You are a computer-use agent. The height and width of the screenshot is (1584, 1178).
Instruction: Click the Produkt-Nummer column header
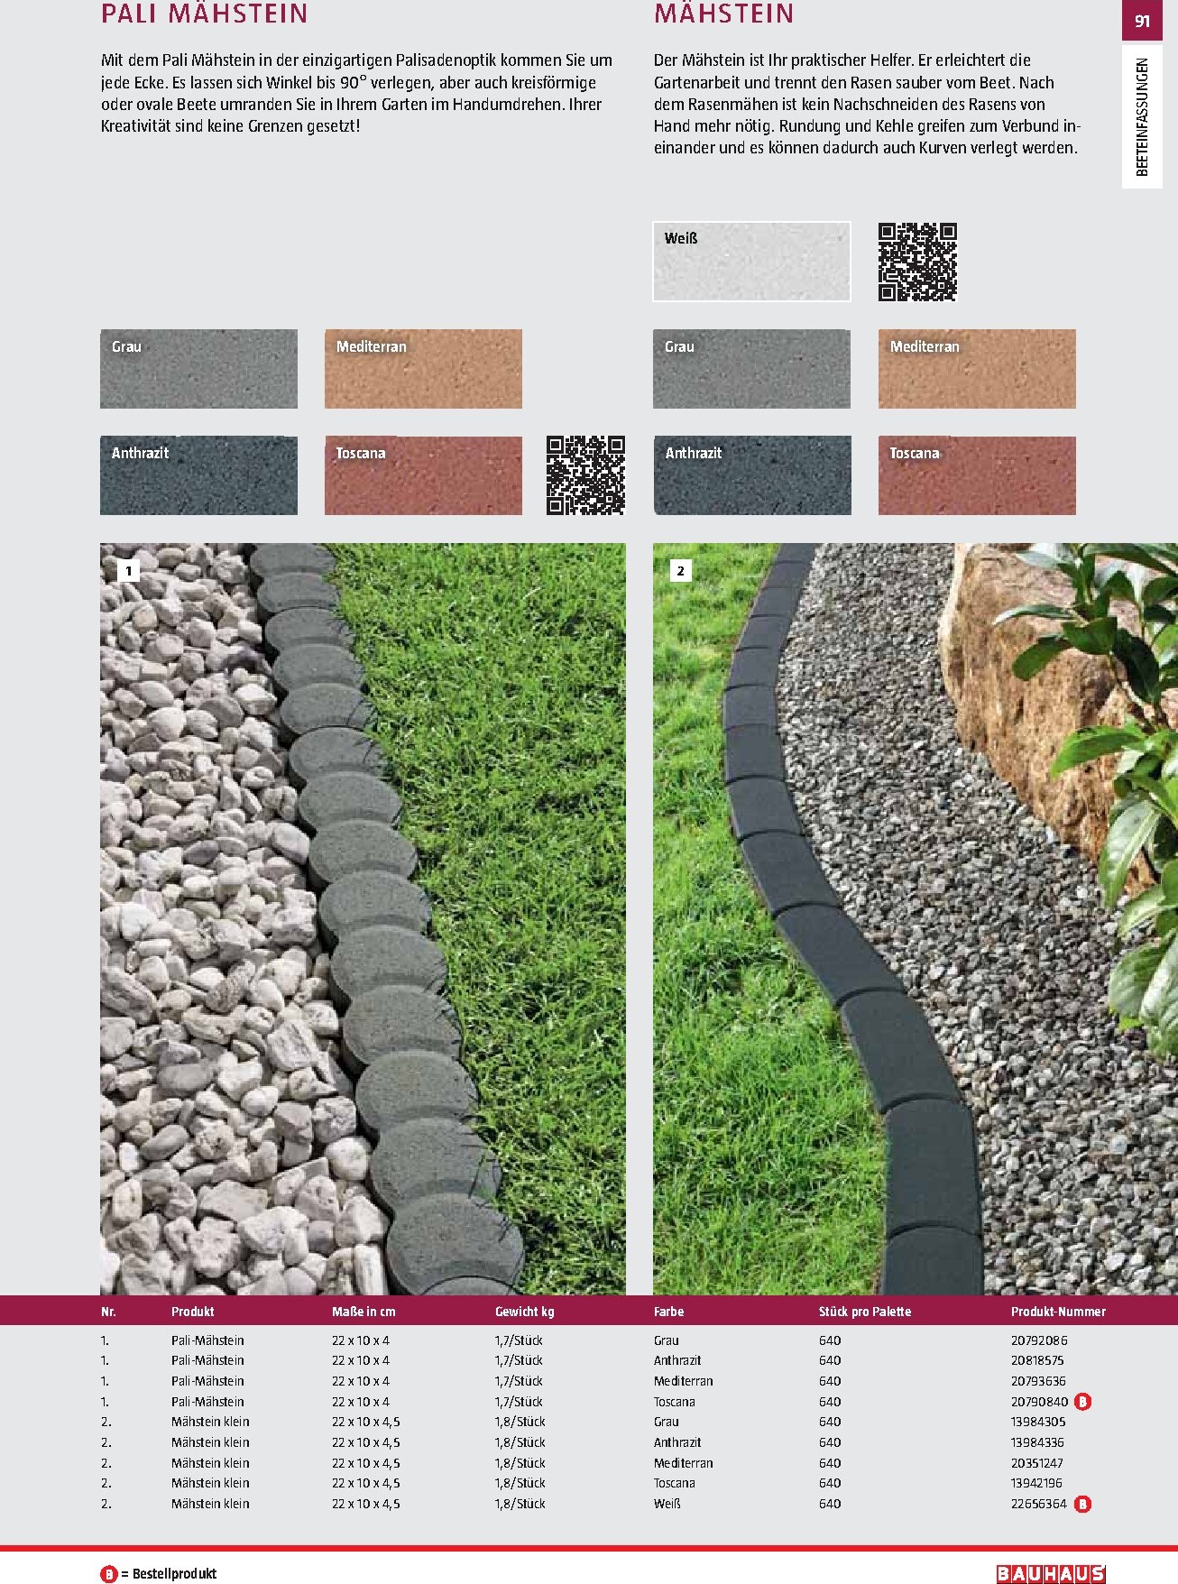tap(1057, 1312)
